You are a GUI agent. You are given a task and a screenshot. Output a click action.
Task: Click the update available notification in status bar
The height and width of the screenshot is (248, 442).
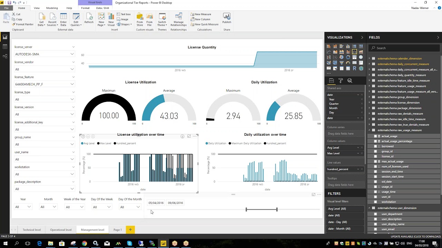pos(415,237)
